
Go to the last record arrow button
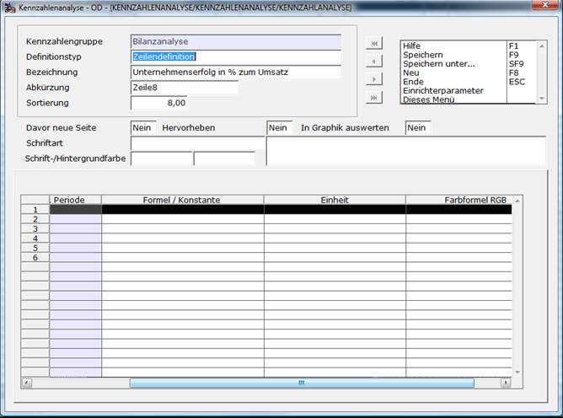[x=374, y=98]
